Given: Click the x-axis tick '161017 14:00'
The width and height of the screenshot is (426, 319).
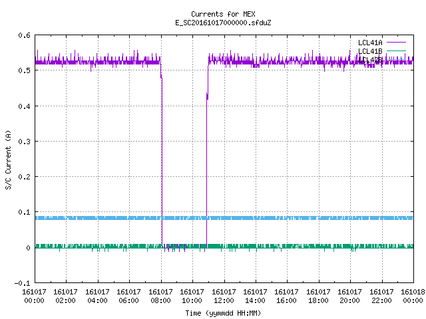Looking at the screenshot, I should [255, 296].
